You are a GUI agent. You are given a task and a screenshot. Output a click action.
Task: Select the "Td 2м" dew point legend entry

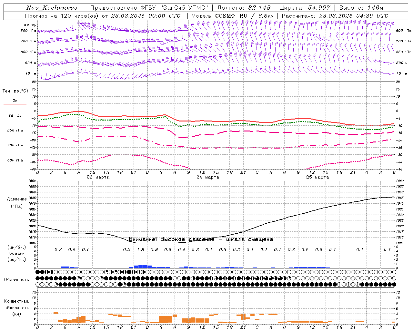pyautogui.click(x=15, y=115)
